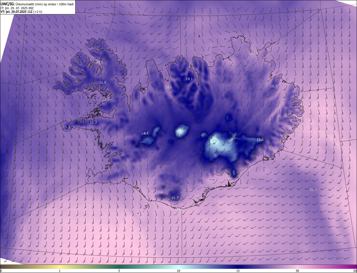The height and width of the screenshot is (273, 357).
Task: Click the 15 tick on the color scale
Action: coord(238,271)
